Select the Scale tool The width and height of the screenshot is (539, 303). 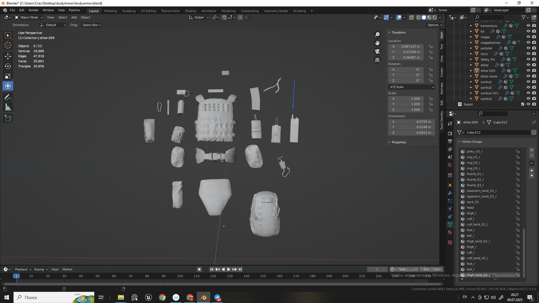tap(8, 76)
